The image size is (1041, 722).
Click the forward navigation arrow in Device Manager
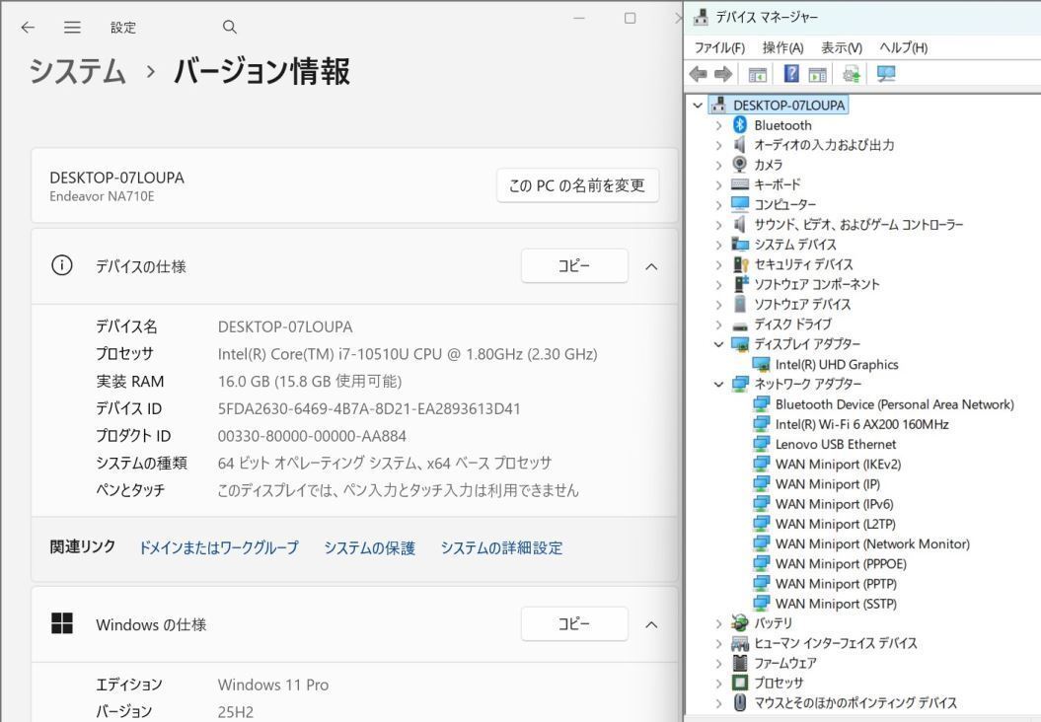(723, 73)
